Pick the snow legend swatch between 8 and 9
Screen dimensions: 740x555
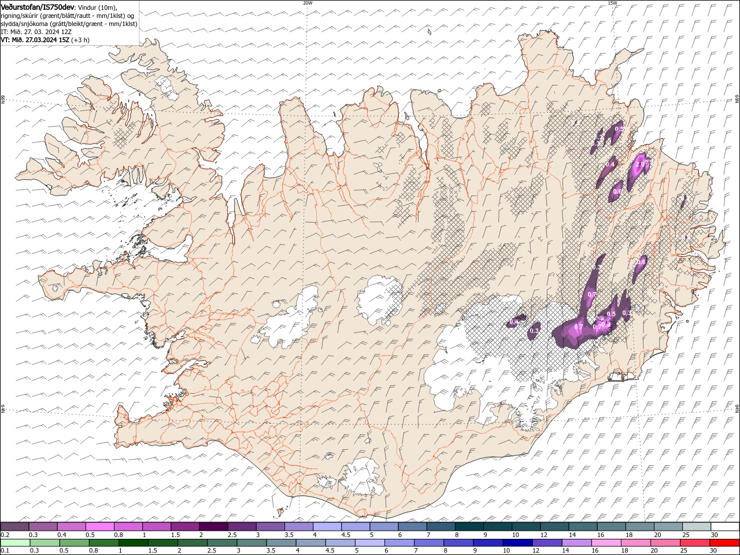(469, 527)
